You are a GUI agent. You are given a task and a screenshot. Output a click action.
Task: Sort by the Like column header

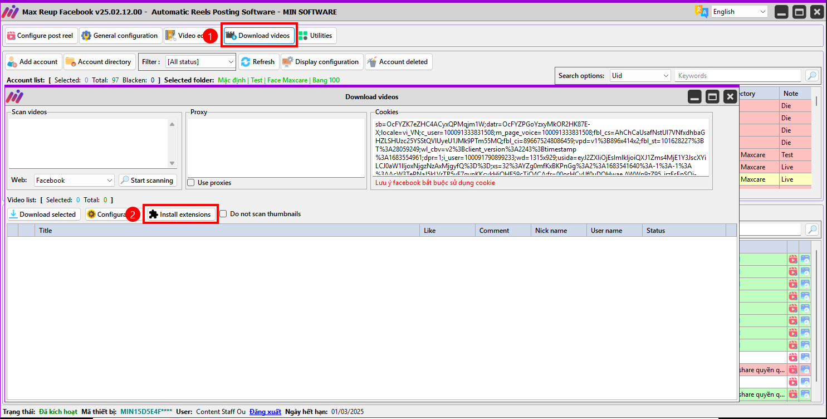(x=447, y=231)
